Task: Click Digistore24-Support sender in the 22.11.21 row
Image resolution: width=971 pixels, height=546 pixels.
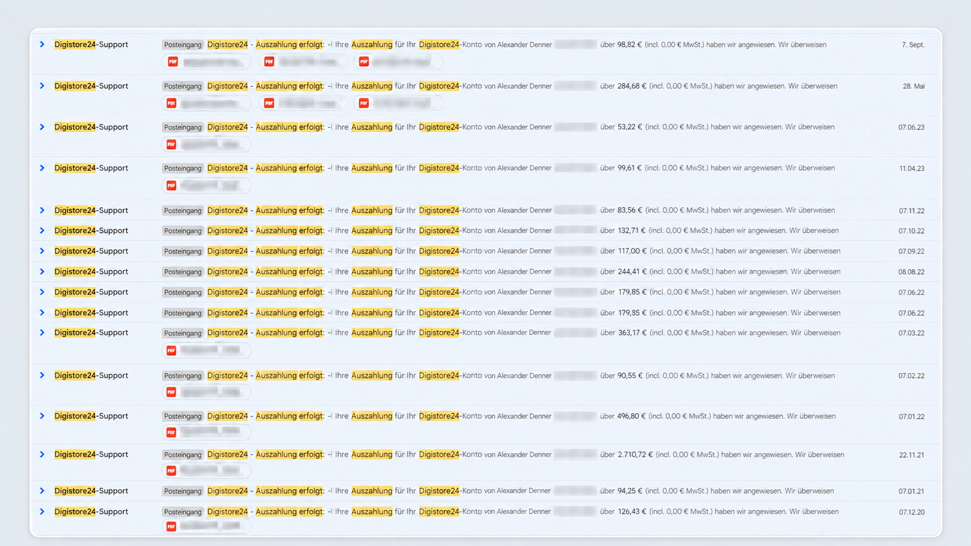Action: 91,454
